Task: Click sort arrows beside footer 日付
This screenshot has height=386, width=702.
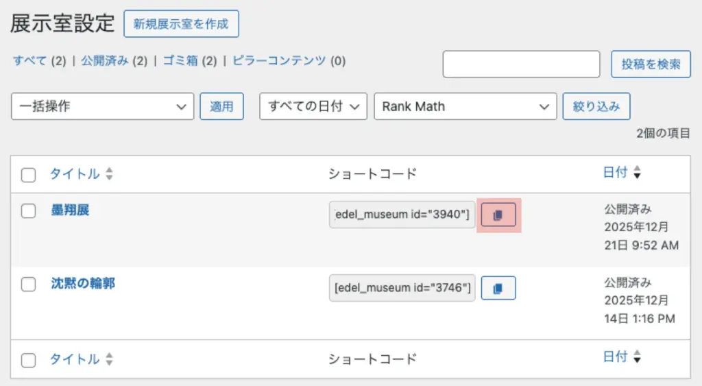Action: coord(637,357)
